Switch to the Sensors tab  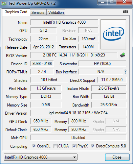point(38,13)
